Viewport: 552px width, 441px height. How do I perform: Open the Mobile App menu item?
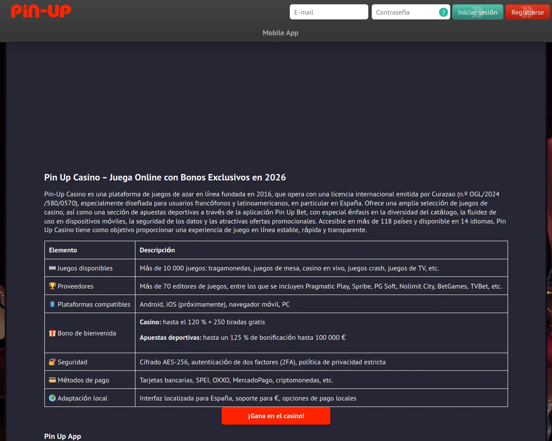click(x=280, y=33)
